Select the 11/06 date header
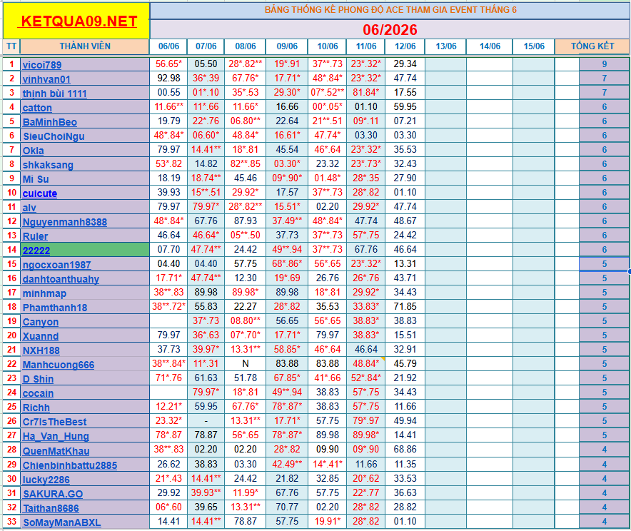631x531 pixels. (365, 46)
